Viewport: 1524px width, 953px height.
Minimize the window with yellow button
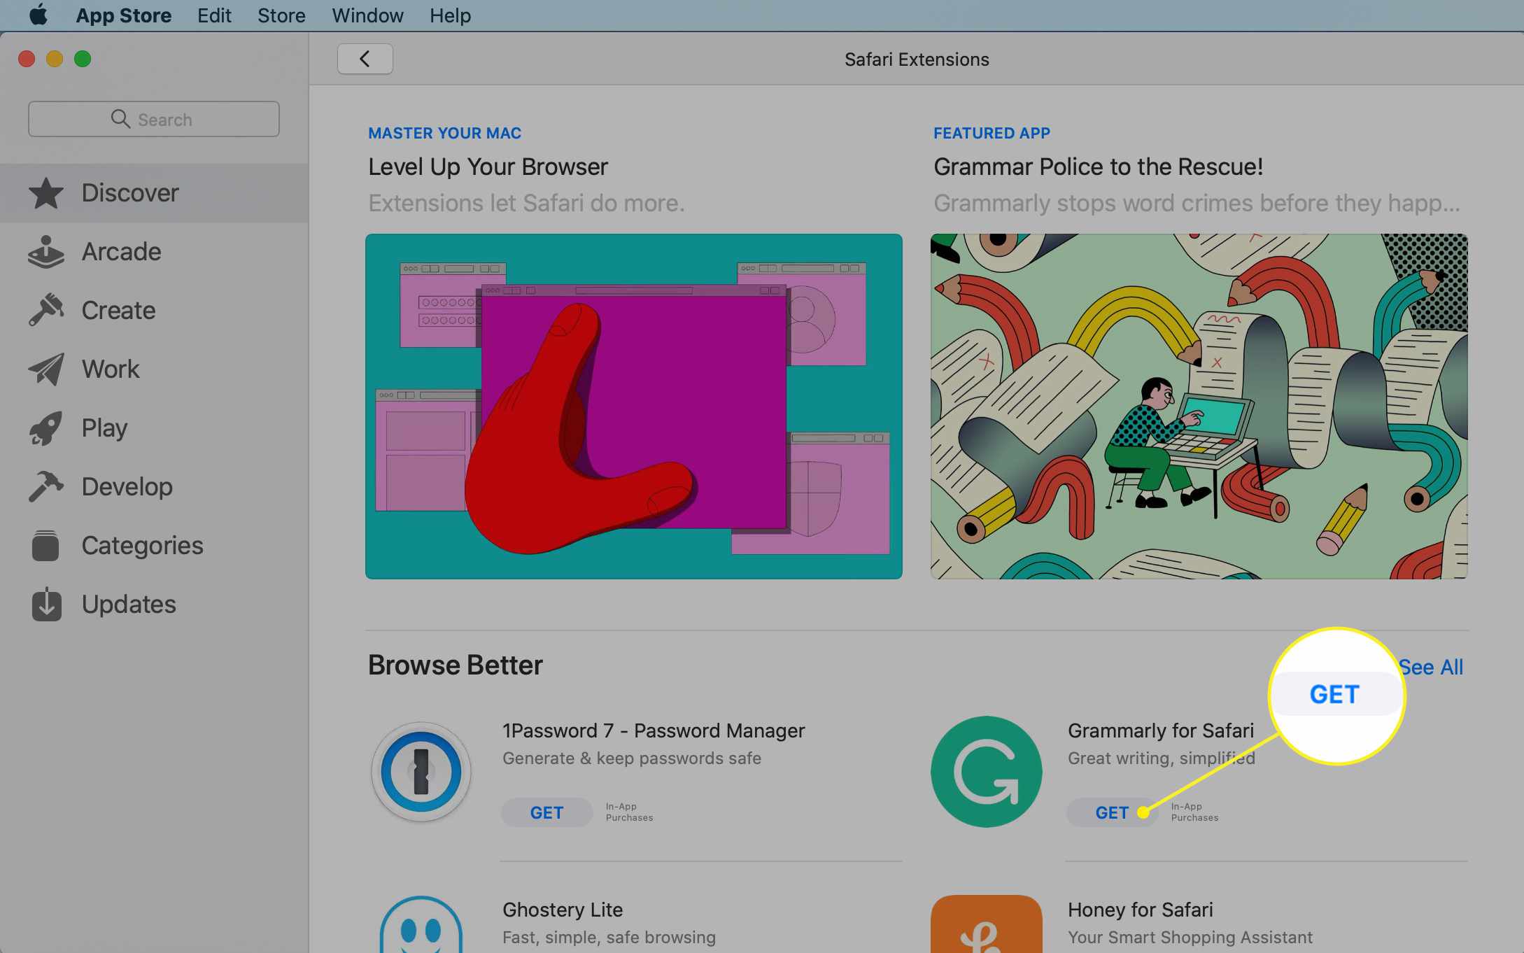click(x=55, y=59)
